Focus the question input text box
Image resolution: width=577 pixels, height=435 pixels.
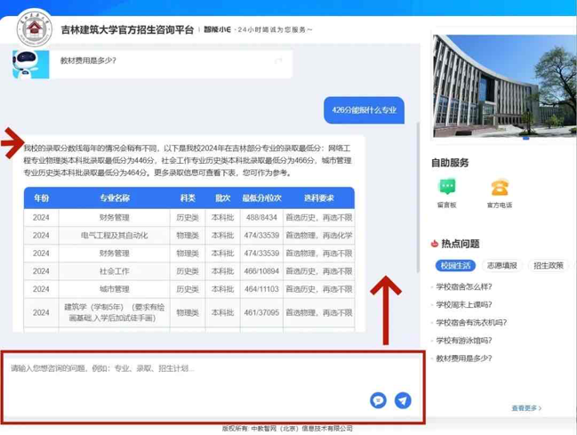pos(212,387)
